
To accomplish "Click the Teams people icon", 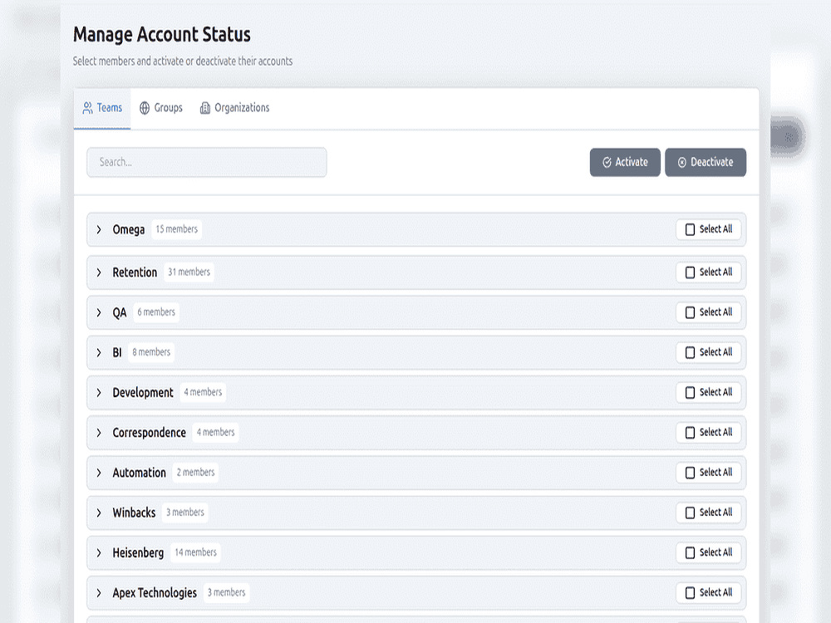I will click(87, 108).
